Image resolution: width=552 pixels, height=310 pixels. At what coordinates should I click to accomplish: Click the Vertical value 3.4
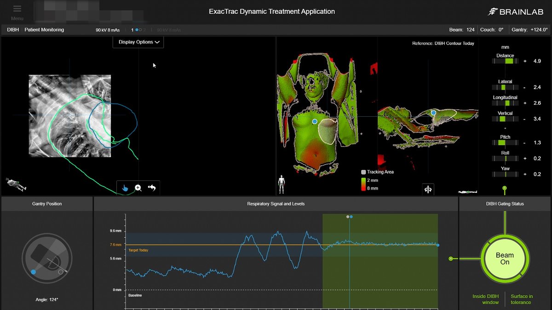(537, 119)
